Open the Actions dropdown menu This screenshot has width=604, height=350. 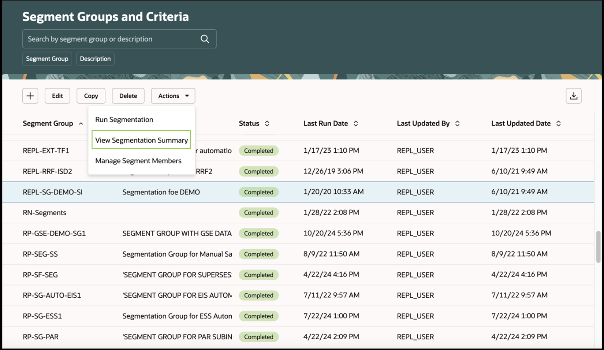173,96
